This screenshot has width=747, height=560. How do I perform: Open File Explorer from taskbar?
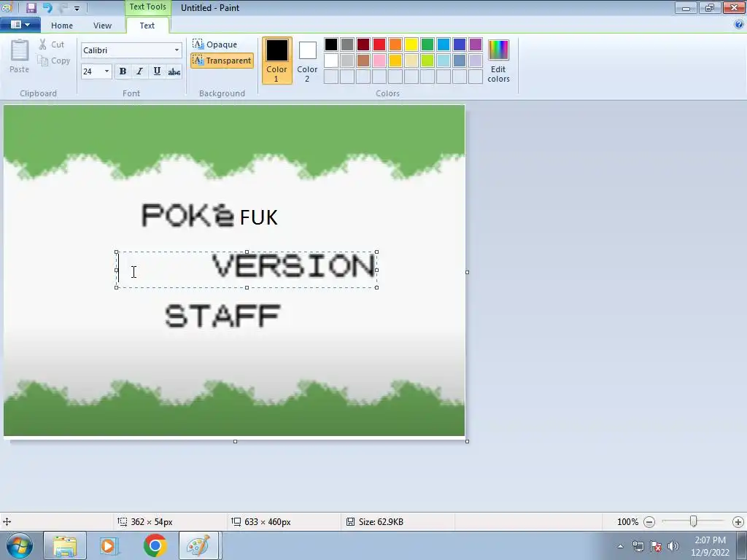[x=65, y=545]
